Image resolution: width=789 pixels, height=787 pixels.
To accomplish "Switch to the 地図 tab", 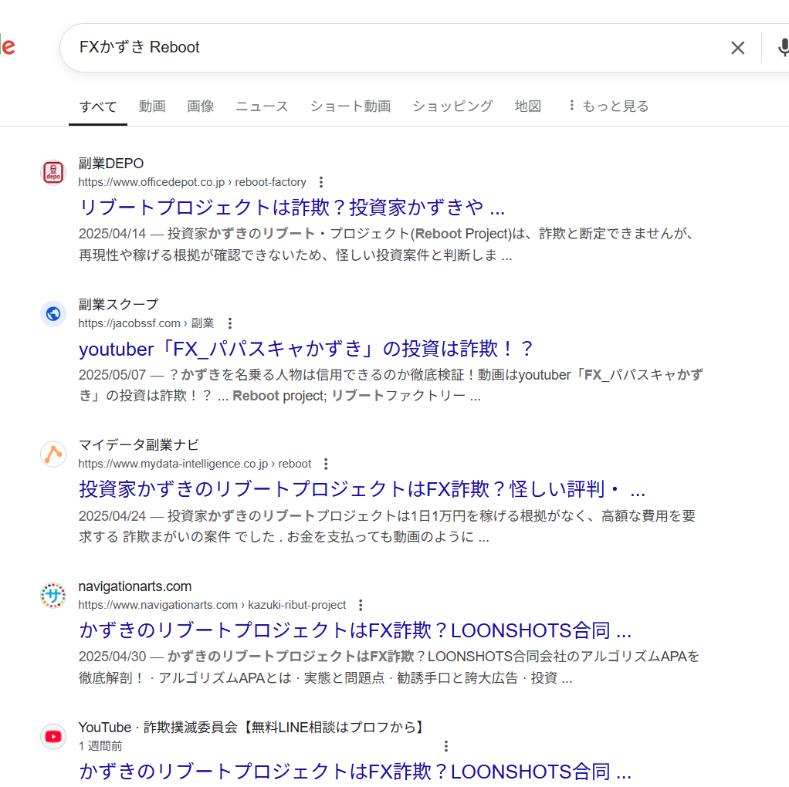I will 528,106.
